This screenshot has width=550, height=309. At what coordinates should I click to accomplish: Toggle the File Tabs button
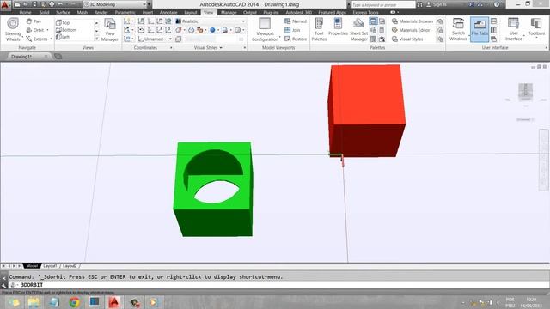coord(480,30)
